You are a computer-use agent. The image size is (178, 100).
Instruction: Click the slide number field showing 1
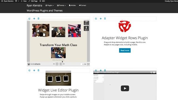[x=82, y=64]
